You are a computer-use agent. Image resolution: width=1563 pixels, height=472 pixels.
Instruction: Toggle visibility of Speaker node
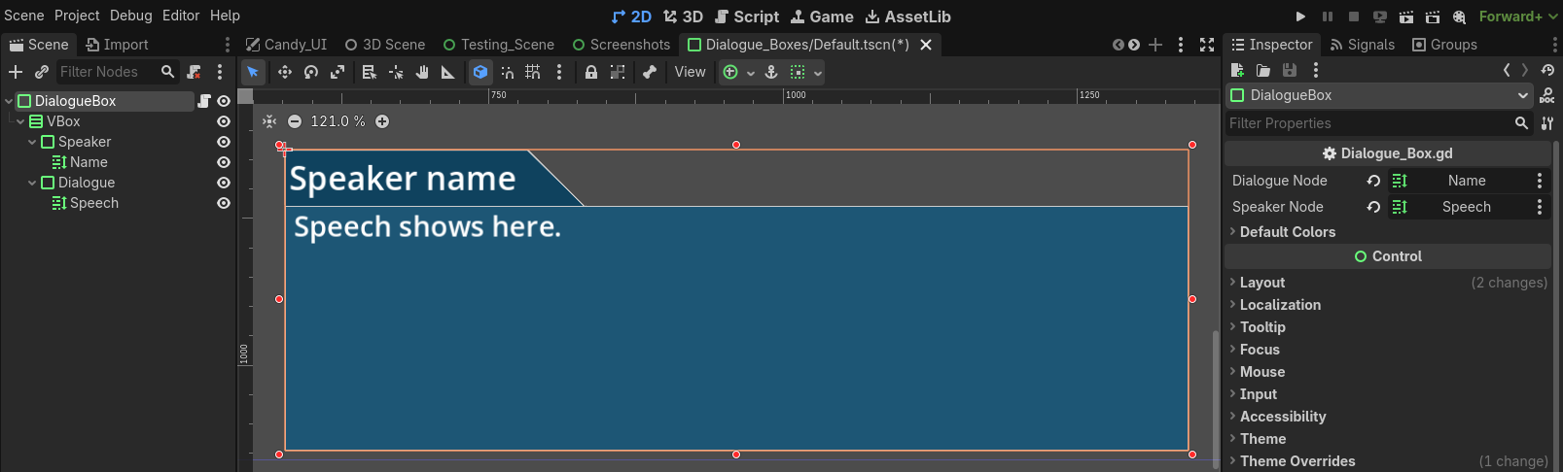pyautogui.click(x=224, y=142)
